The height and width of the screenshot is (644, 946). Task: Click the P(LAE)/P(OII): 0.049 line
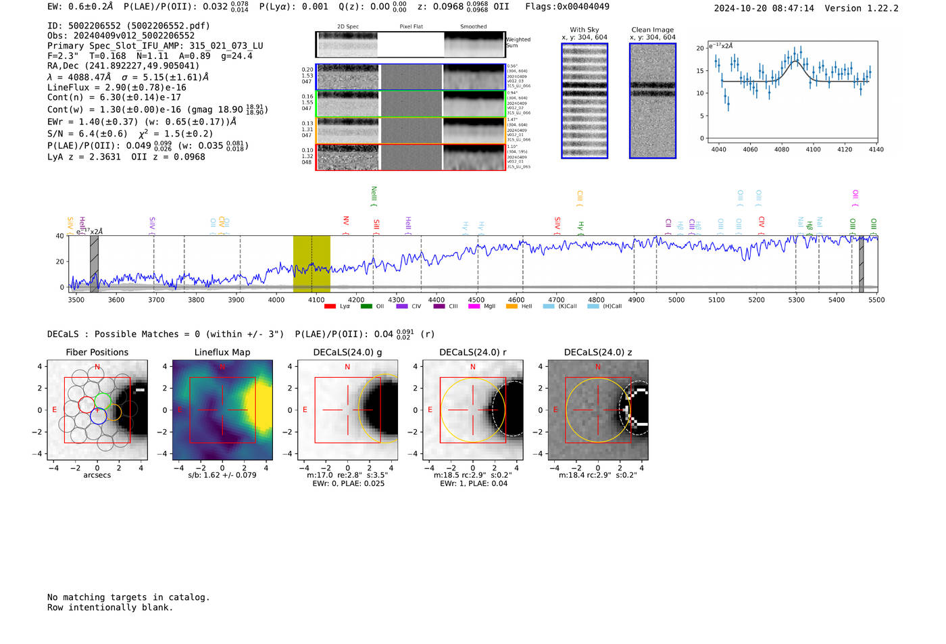pyautogui.click(x=148, y=145)
